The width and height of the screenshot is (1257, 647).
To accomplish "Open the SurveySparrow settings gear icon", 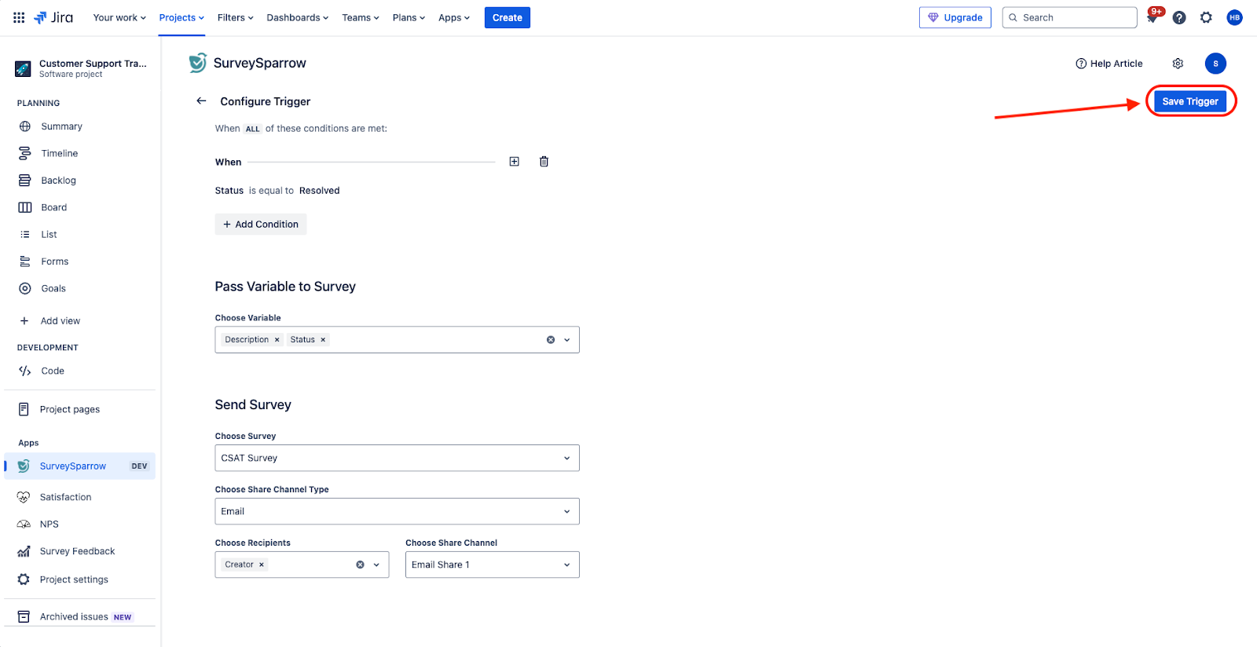I will coord(1178,64).
